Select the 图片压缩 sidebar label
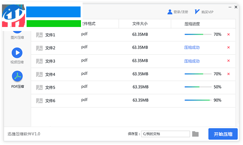Screen dimensions: 243x145 coord(17,37)
